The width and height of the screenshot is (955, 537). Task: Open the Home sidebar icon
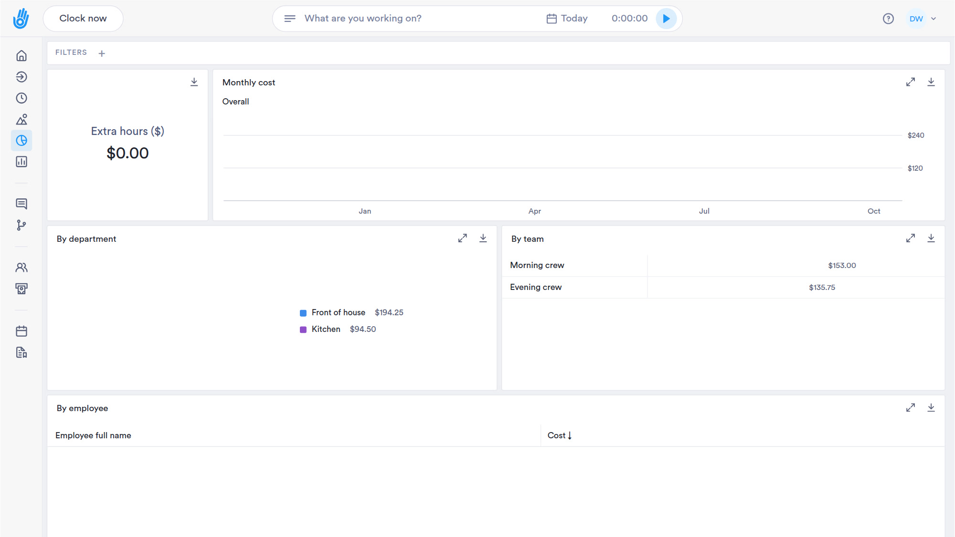pos(21,56)
